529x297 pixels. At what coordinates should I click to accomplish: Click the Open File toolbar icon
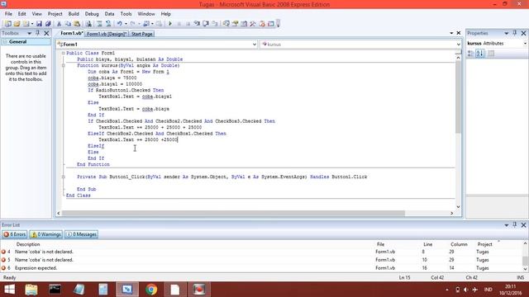click(17, 24)
